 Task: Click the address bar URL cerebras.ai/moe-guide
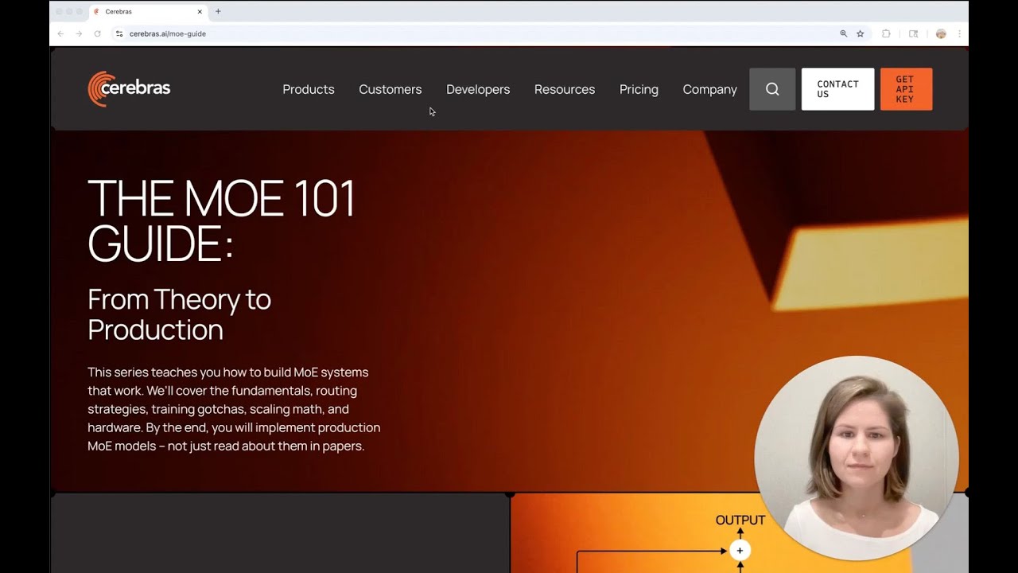tap(168, 33)
